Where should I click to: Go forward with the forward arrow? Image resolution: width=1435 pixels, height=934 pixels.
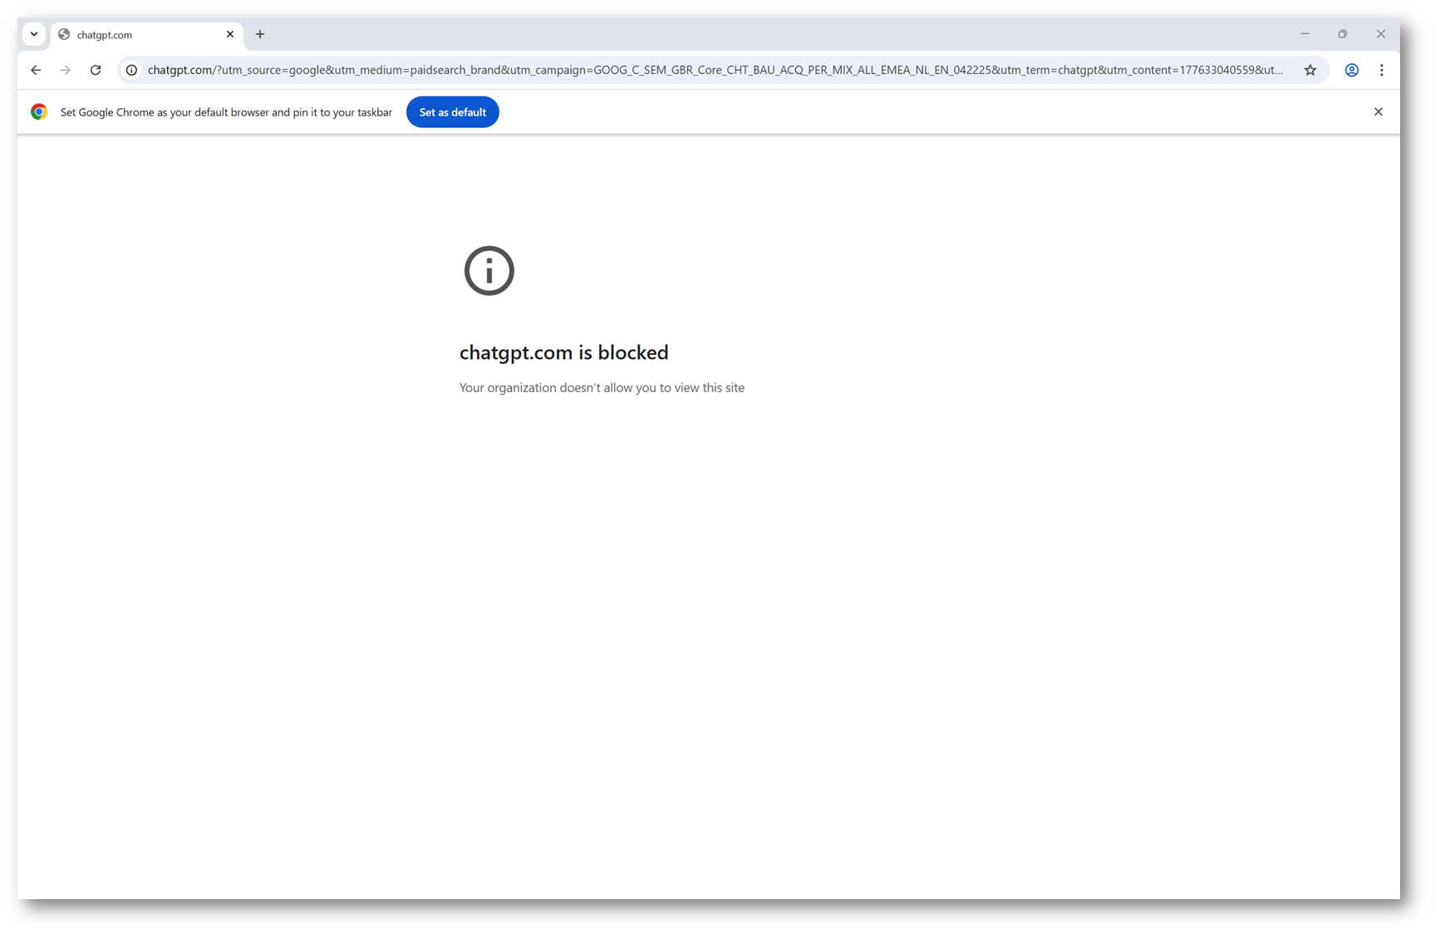point(66,70)
